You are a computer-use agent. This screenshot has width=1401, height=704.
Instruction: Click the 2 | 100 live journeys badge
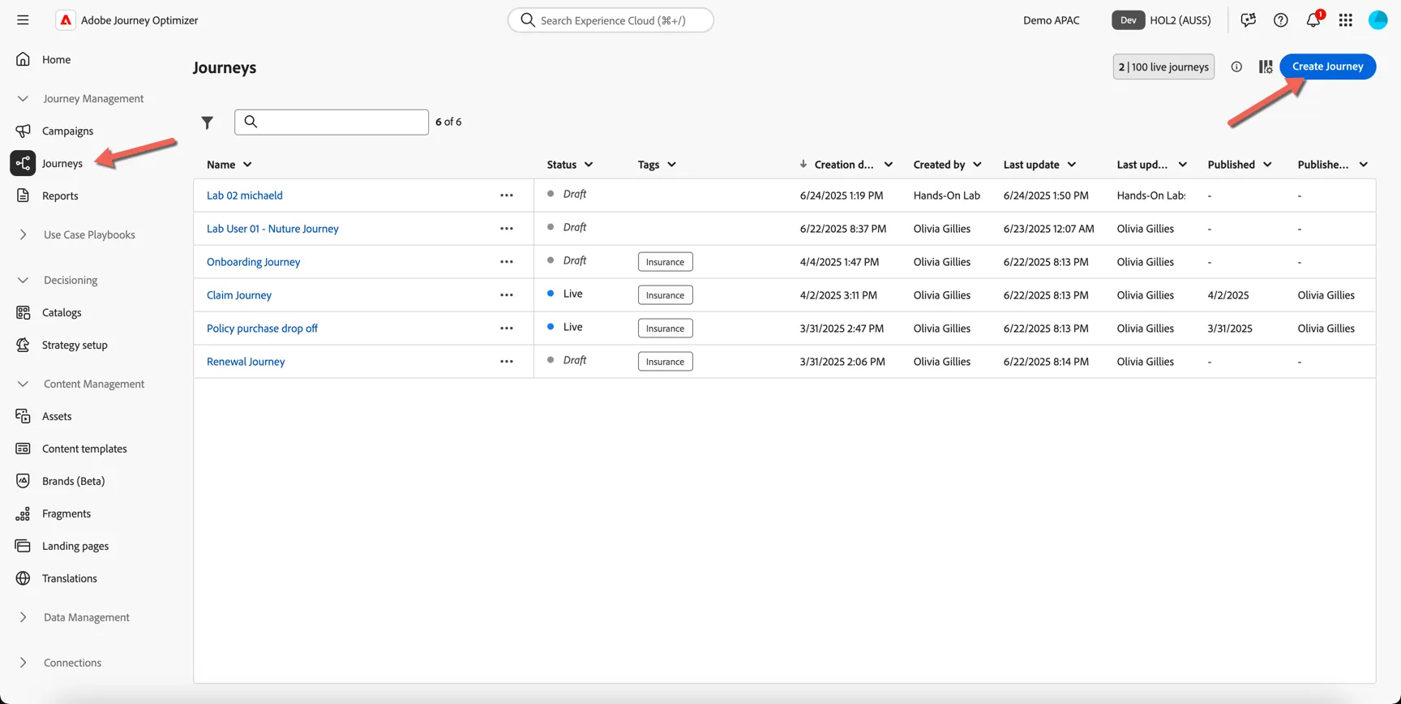pos(1163,67)
